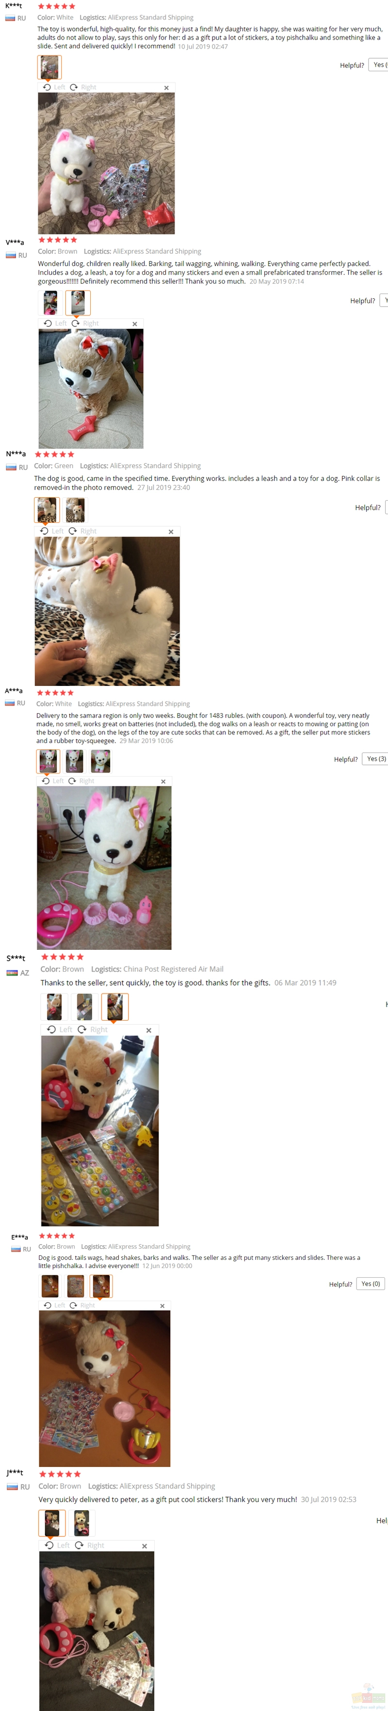Close A***a's enlarged photo viewer
The image size is (388, 1711).
pyautogui.click(x=163, y=781)
